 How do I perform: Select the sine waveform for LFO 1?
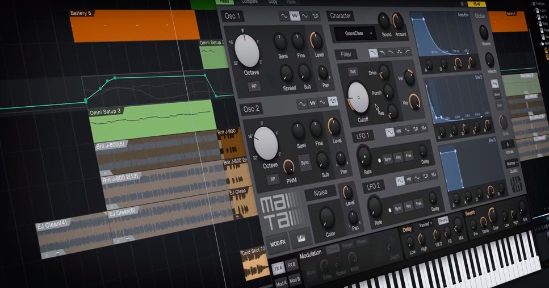[x=391, y=132]
